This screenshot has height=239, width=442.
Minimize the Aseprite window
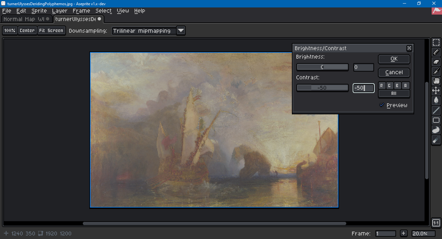(404, 3)
